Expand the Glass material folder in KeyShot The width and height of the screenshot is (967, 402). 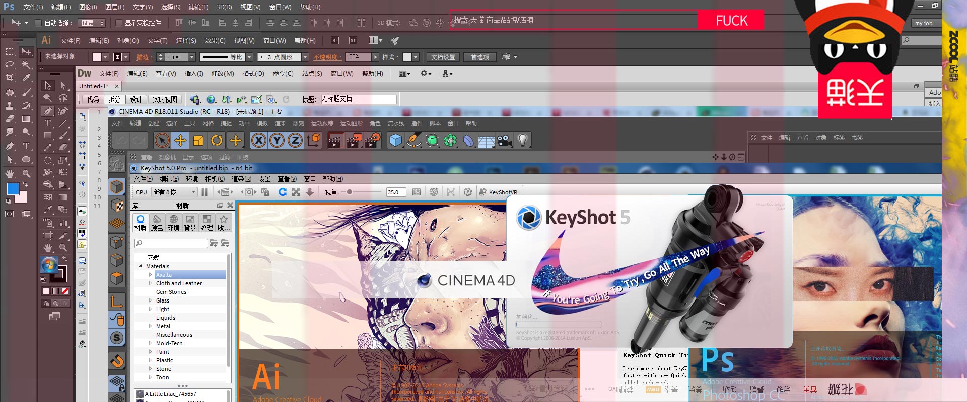pos(150,300)
